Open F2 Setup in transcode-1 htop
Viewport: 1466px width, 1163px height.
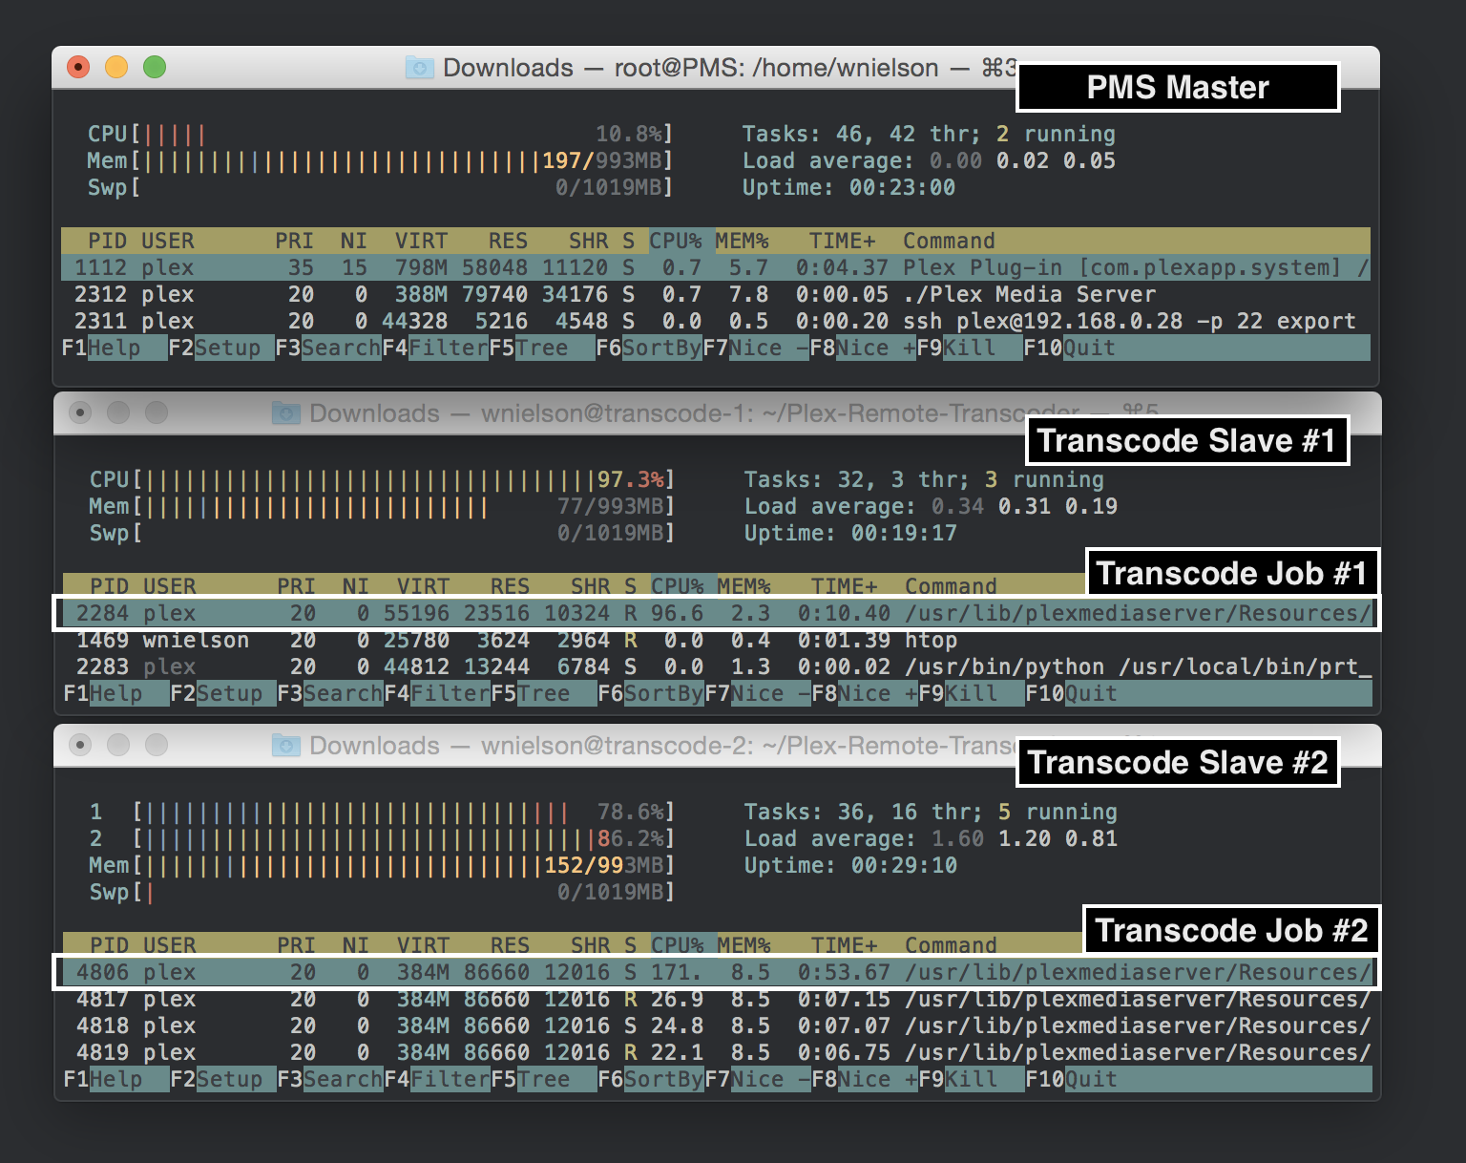[x=229, y=693]
